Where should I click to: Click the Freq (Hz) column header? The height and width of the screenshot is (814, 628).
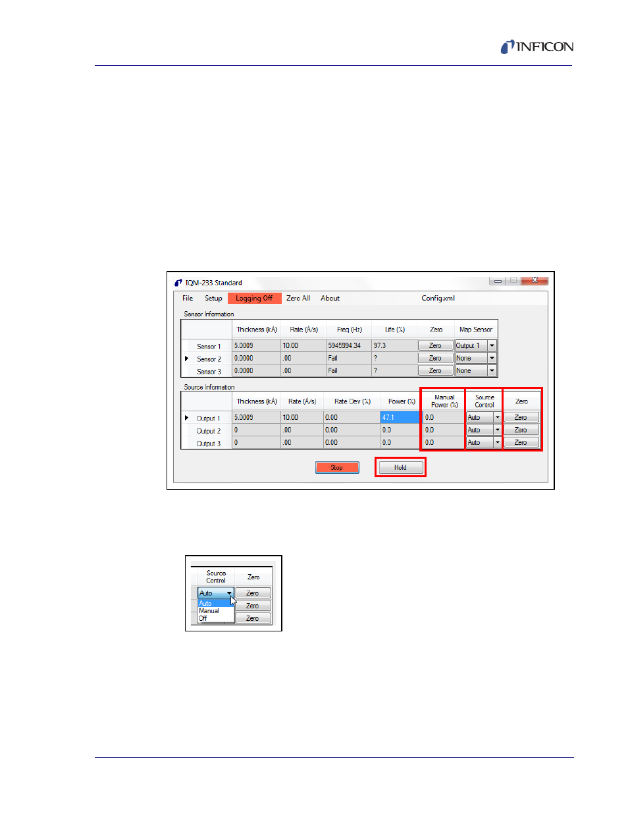349,330
